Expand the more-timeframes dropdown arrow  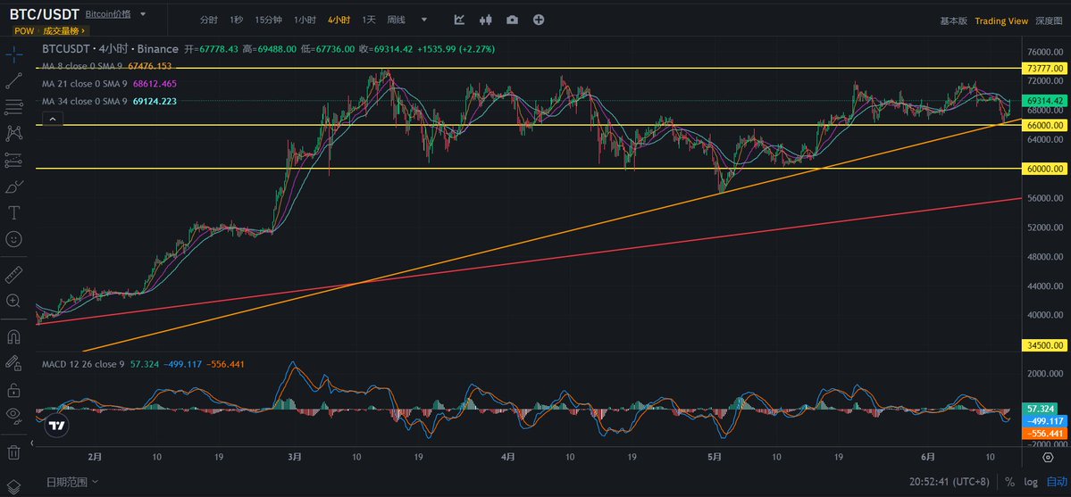423,20
